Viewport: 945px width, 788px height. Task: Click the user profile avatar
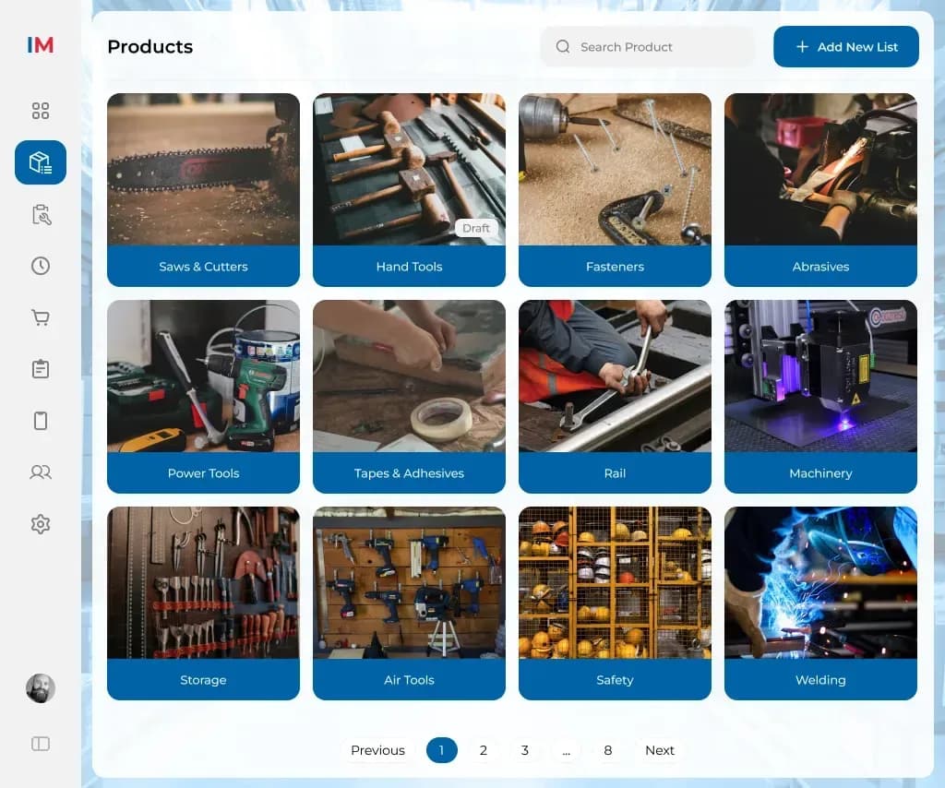[41, 688]
